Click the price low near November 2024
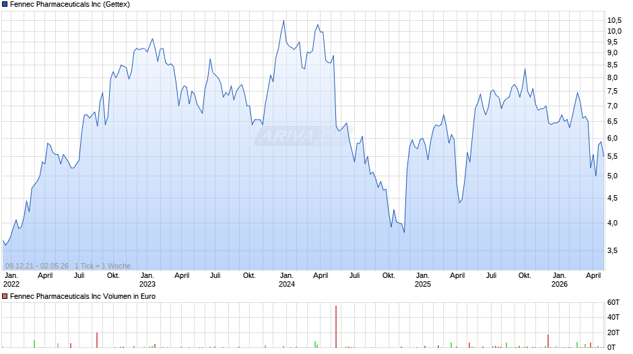Screen dimensions: 633x354 click(404, 232)
